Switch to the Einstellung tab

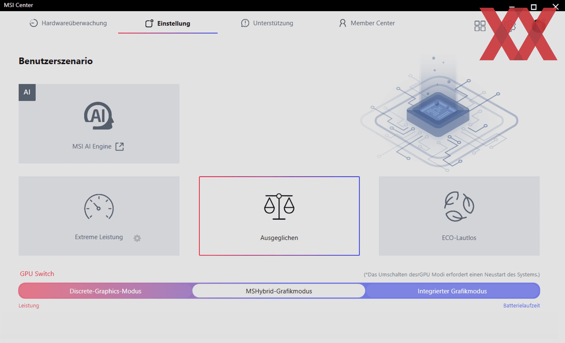pos(168,23)
